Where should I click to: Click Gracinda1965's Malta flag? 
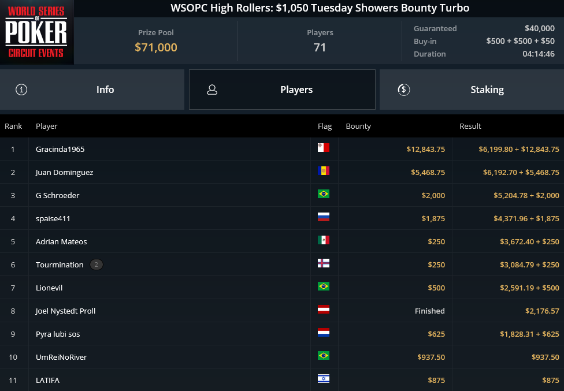click(324, 148)
